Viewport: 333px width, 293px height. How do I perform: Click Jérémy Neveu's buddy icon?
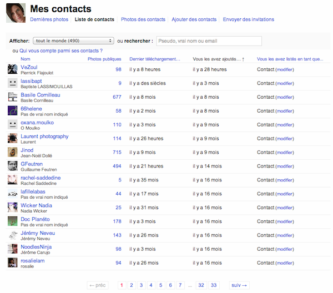tap(13, 235)
